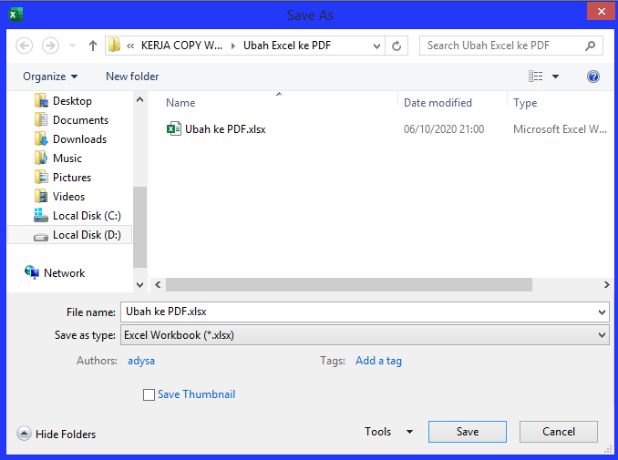This screenshot has height=460, width=618.
Task: Click the Cancel button
Action: (x=559, y=432)
